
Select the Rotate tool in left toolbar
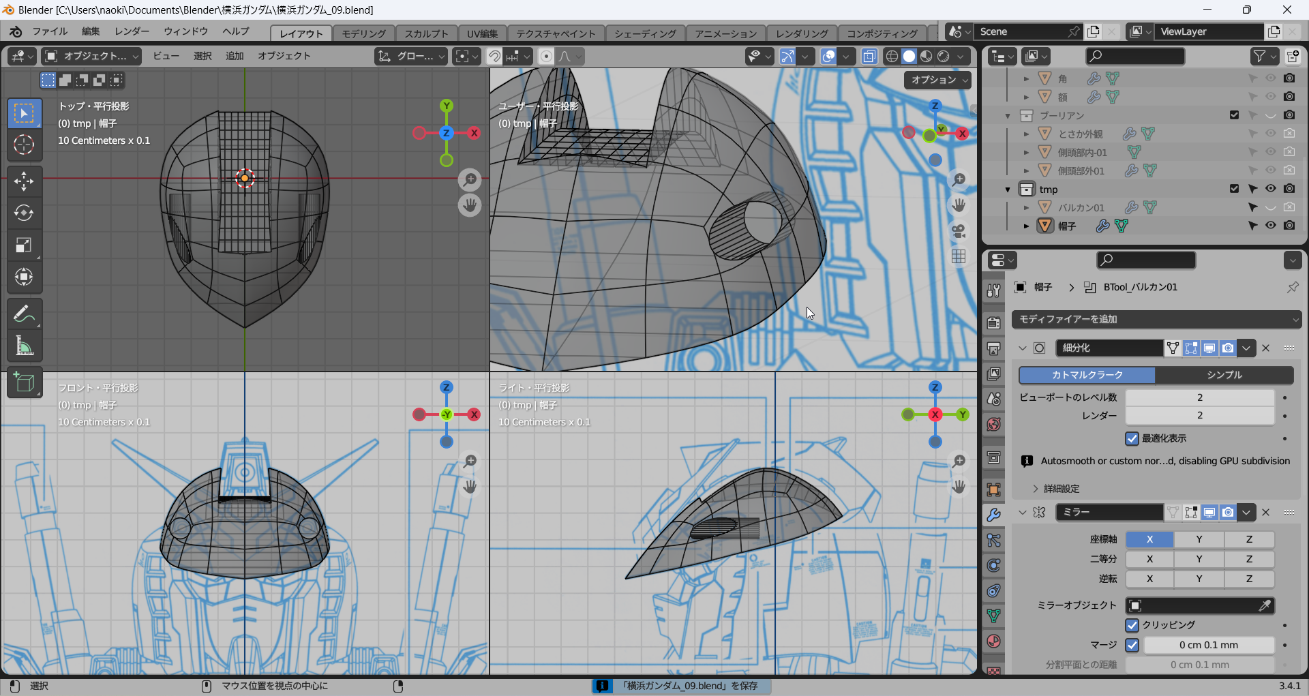coord(24,213)
